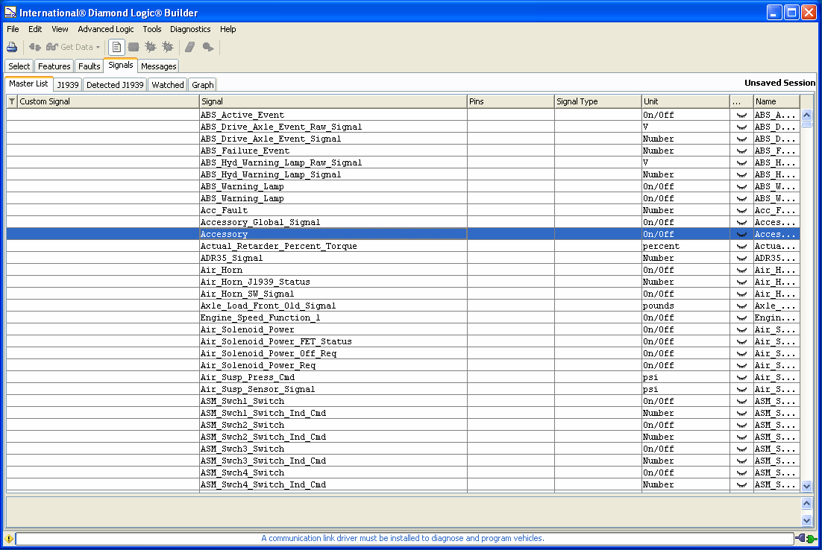This screenshot has height=550, width=822.
Task: Click the eraser icon in the toolbar
Action: click(x=189, y=47)
